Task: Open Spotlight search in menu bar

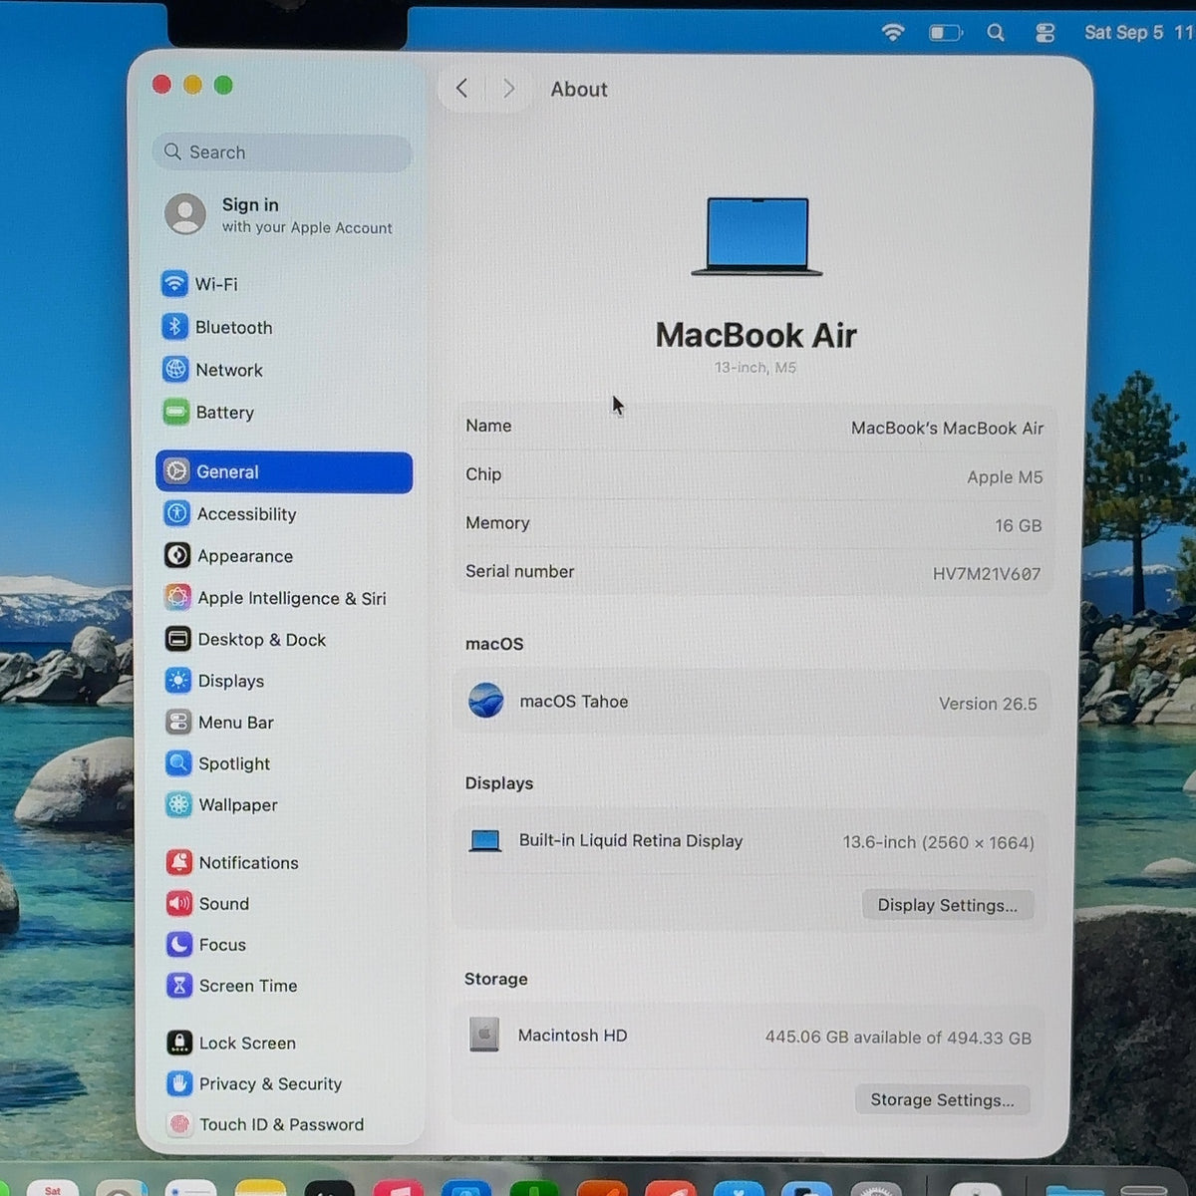Action: (996, 33)
